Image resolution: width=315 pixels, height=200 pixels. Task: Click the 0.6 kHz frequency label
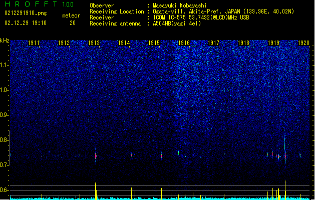[5, 190]
